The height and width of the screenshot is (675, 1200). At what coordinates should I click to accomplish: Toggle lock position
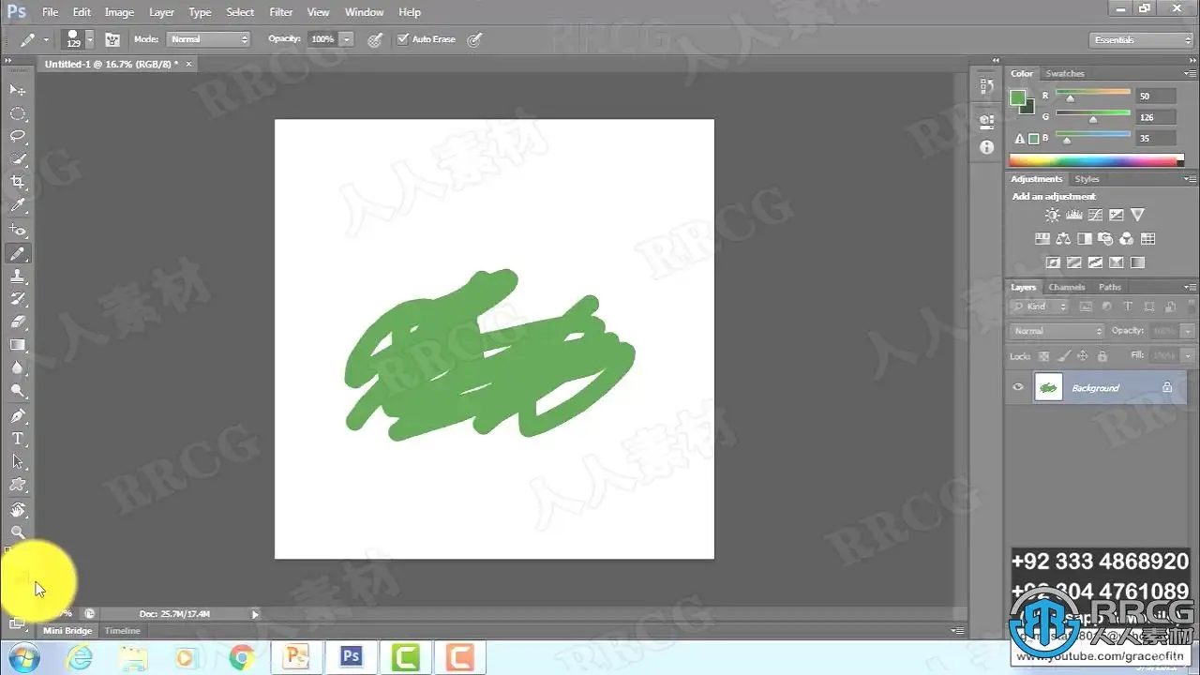point(1083,356)
